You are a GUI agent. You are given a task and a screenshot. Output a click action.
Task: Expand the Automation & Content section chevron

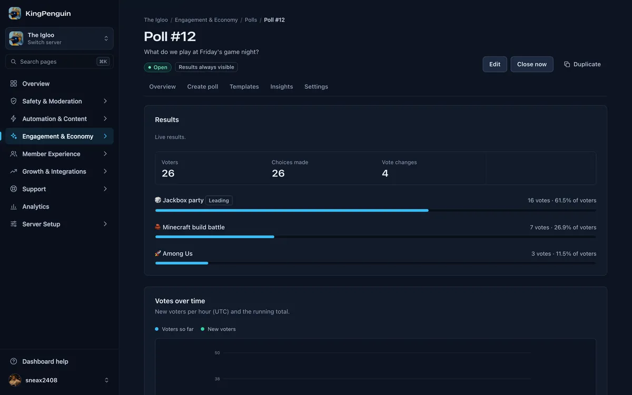105,119
